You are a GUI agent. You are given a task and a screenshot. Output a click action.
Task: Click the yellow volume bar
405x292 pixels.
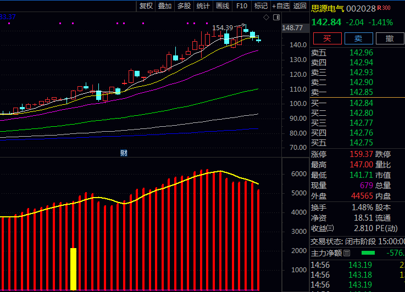[73, 269]
